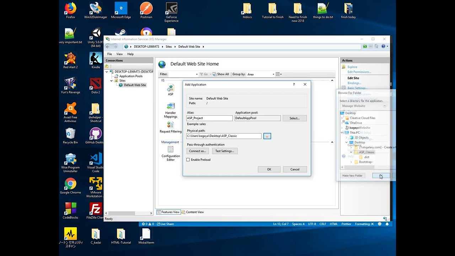The image size is (455, 256).
Task: Click the Bindings... action link
Action: (x=354, y=83)
